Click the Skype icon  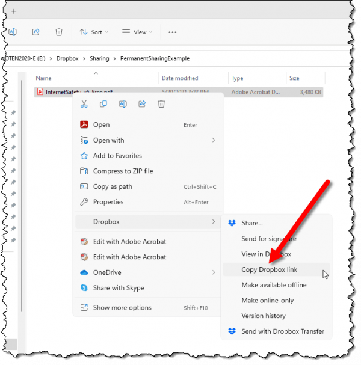point(84,288)
